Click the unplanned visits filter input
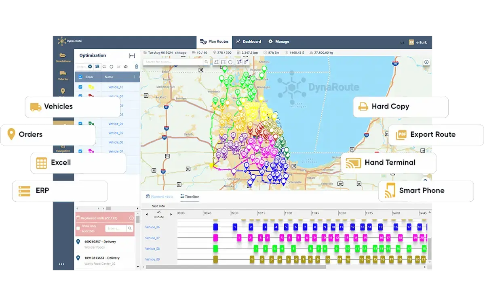Screen dimensions: 485x299 pos(116,228)
